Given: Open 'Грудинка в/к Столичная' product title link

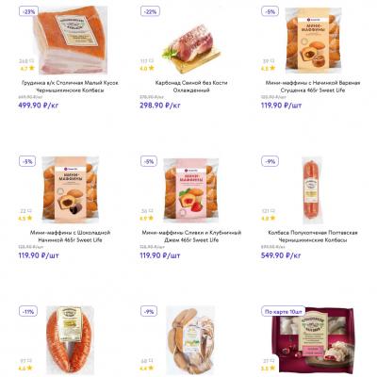Looking at the screenshot, I should pos(70,87).
